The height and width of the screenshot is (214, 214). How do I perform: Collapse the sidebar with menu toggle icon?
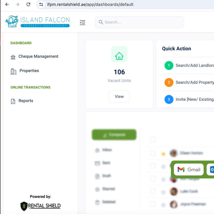pyautogui.click(x=82, y=22)
